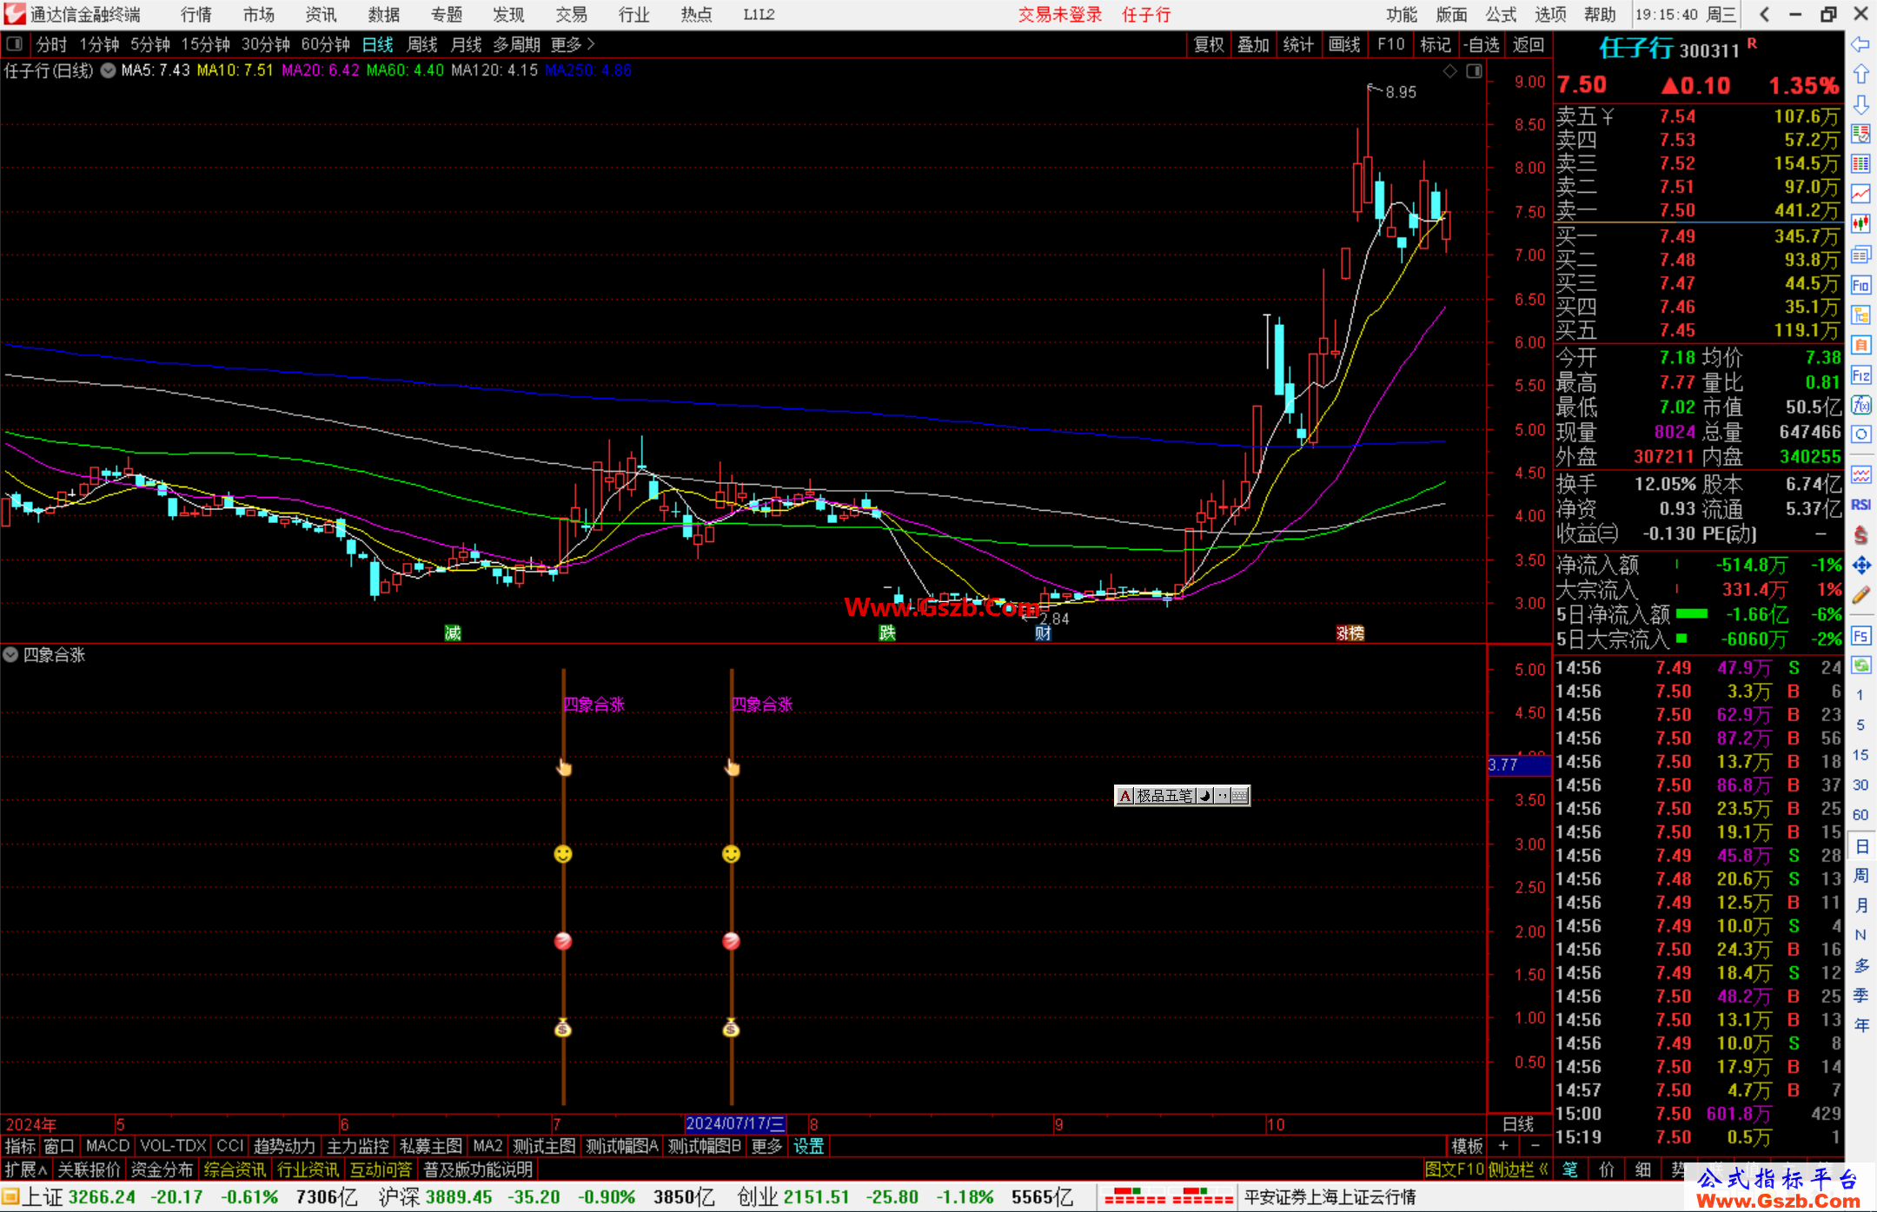Expand the 更多 periods menu in top toolbar
This screenshot has width=1877, height=1212.
(573, 44)
